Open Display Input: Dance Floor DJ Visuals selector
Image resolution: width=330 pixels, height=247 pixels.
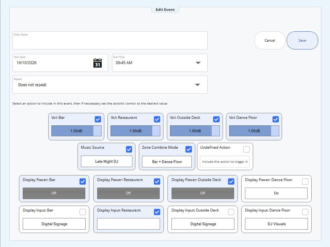tap(276, 224)
